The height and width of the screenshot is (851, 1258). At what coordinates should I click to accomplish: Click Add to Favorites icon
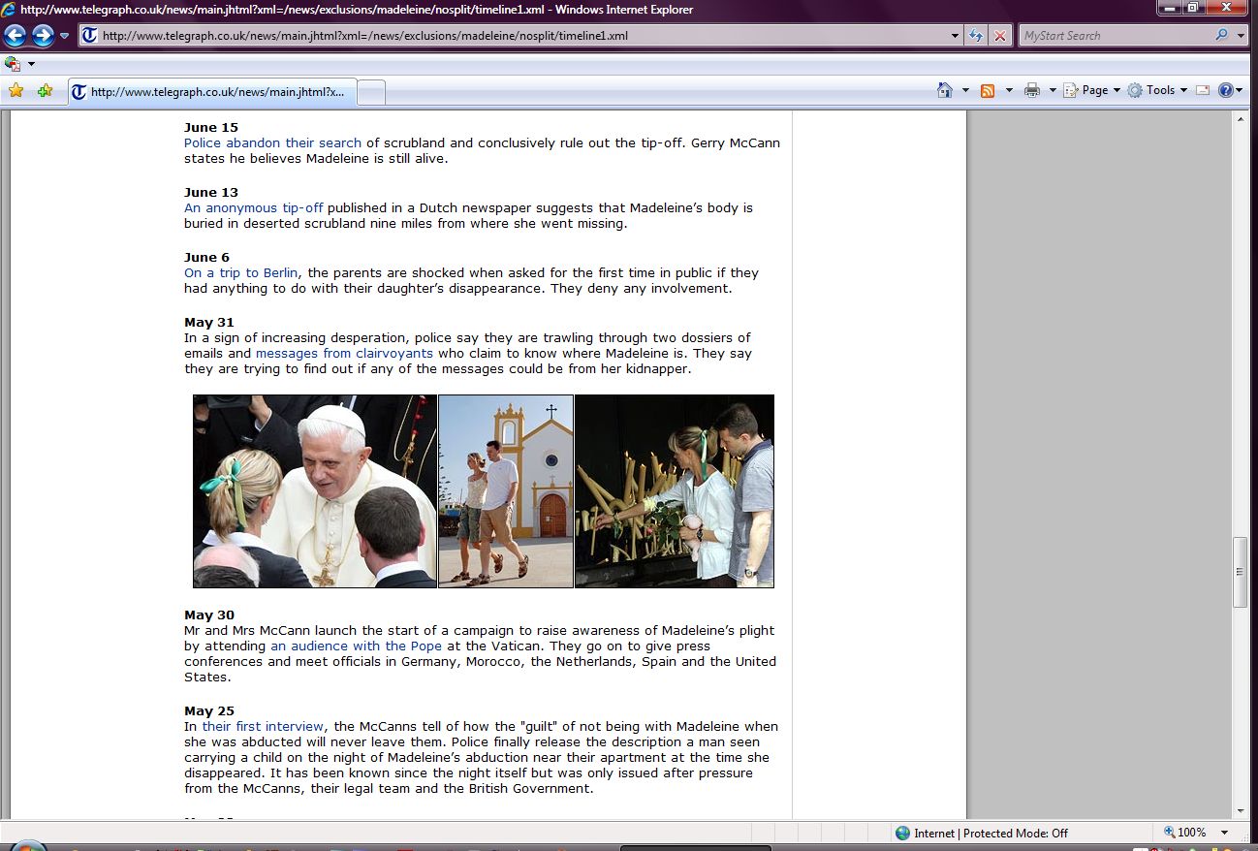click(45, 90)
